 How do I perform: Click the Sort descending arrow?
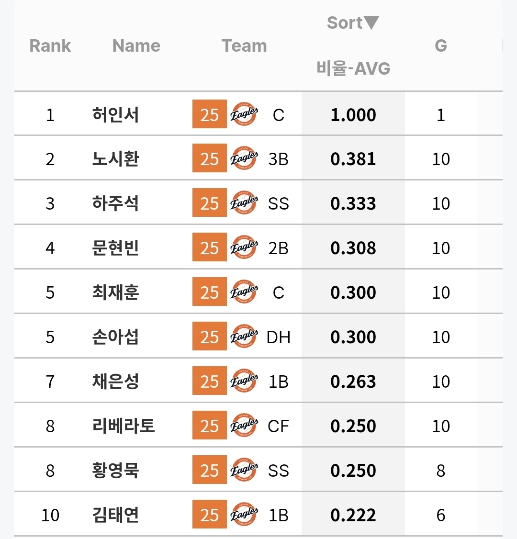click(371, 22)
